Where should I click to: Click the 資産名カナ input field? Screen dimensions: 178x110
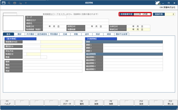pyautogui.click(x=76, y=20)
